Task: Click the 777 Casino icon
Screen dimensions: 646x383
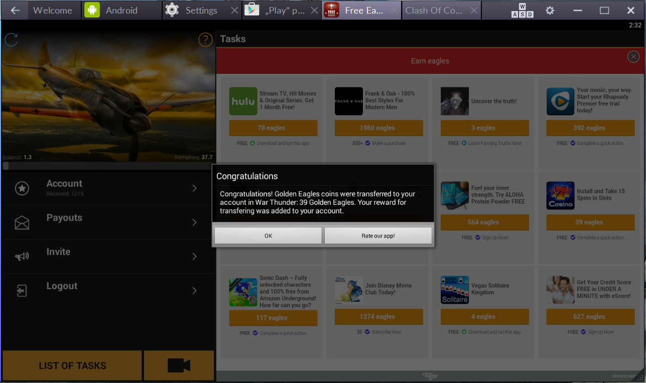Action: [560, 195]
